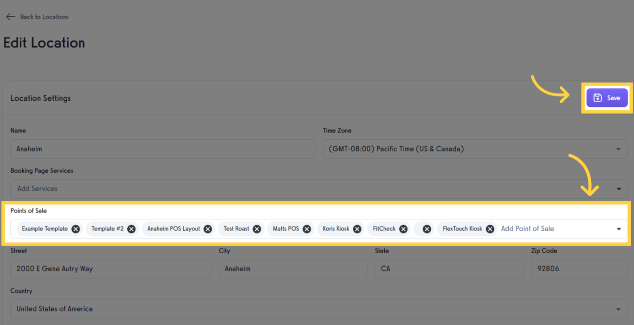The image size is (634, 325).
Task: Open the Country dropdown
Action: click(x=619, y=309)
